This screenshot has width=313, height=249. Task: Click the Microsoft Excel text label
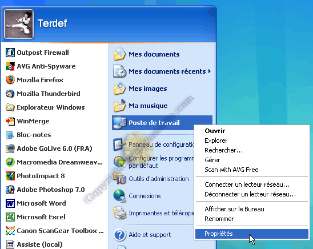(41, 217)
